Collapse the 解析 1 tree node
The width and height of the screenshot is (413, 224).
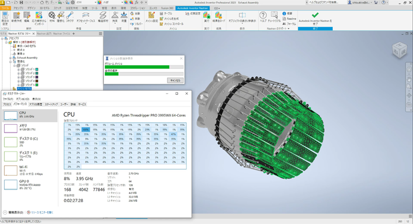point(6,42)
